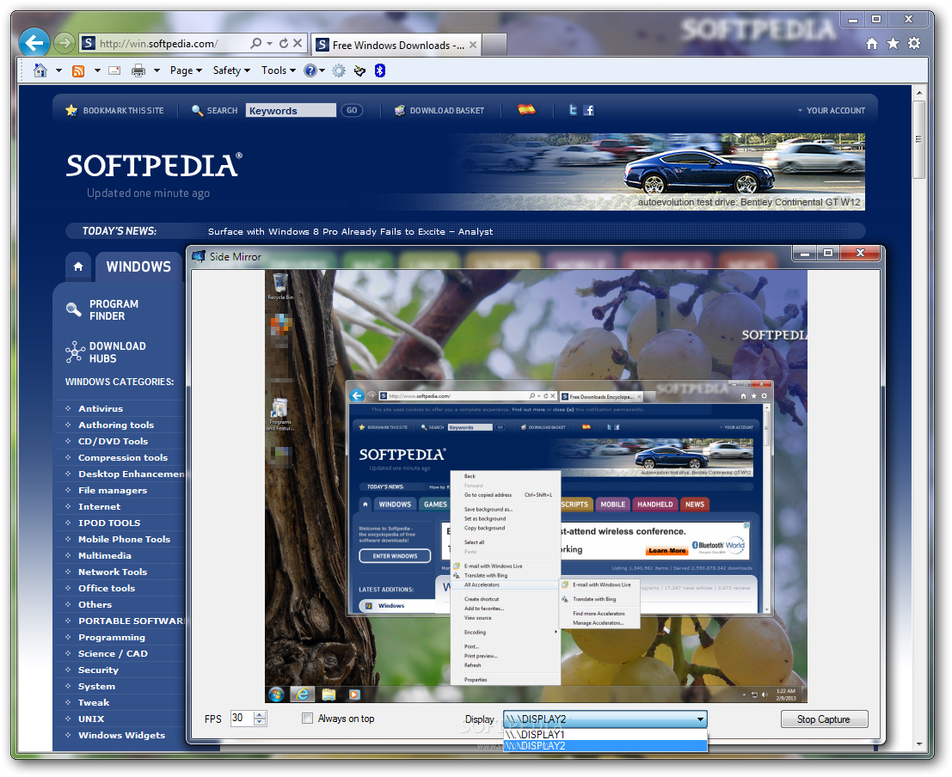Click the search magnifier in address bar
Image resolution: width=952 pixels, height=777 pixels.
pos(256,43)
